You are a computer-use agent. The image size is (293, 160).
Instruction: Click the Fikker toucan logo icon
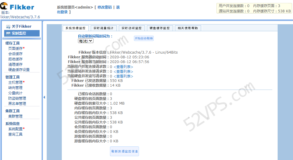(x=4, y=6)
